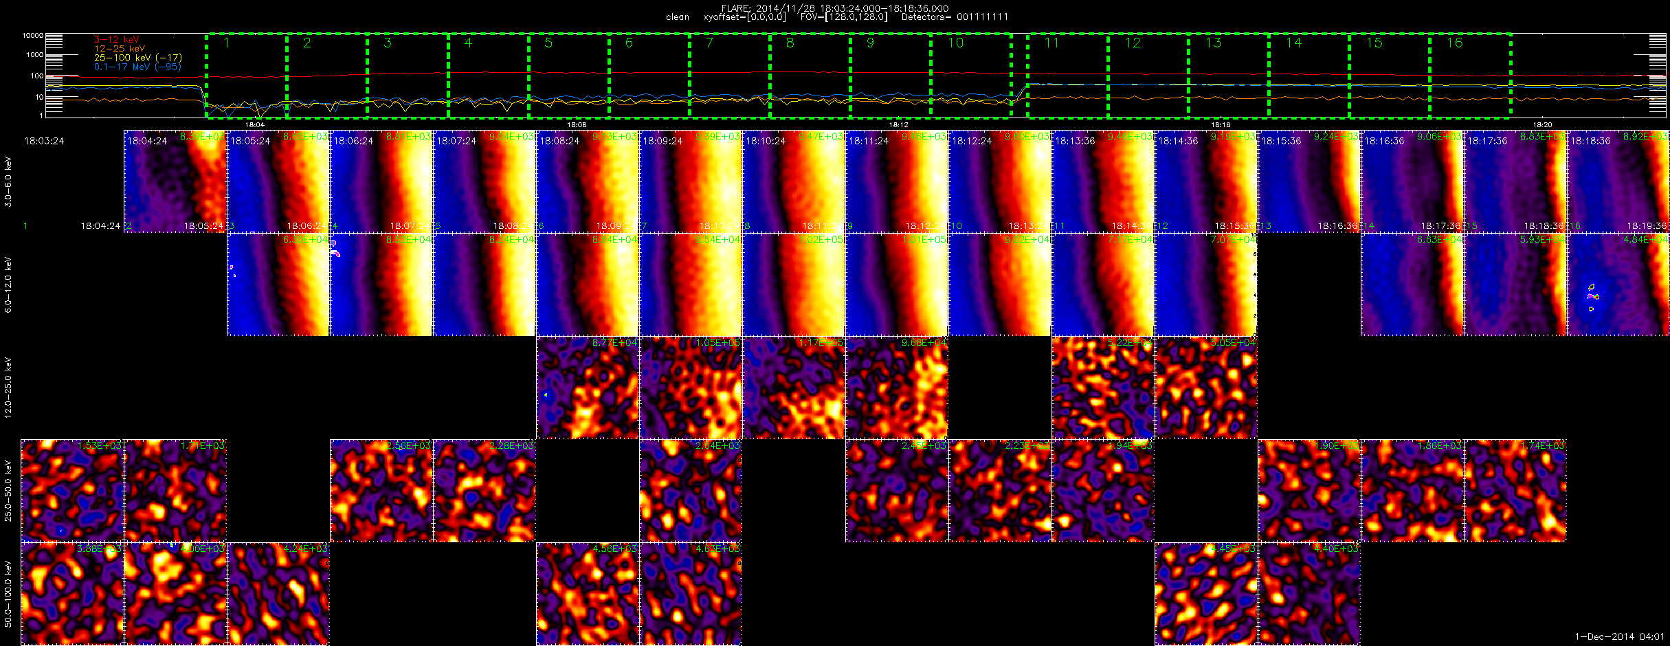Open the 6-12 keV image labeled 4.84E+04
This screenshot has height=646, width=1670.
(x=1618, y=285)
